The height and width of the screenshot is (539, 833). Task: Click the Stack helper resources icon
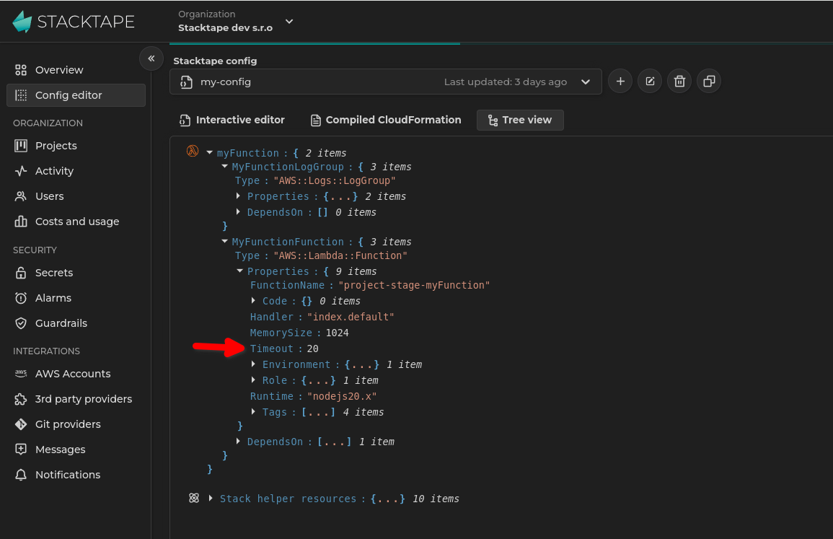point(194,498)
